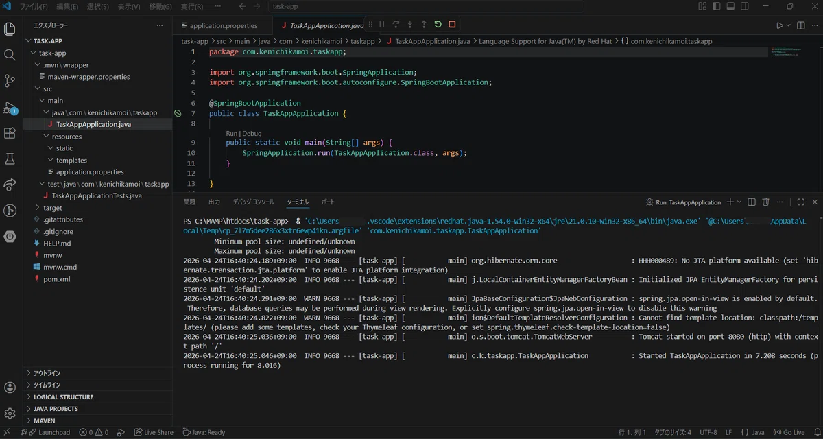Open terminal launch profile dropdown
The height and width of the screenshot is (439, 823).
(739, 202)
